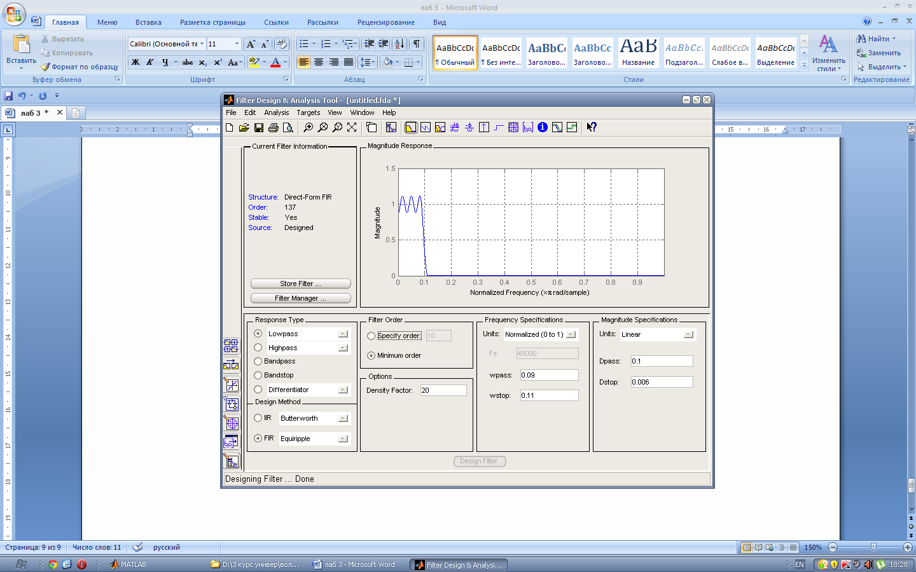The width and height of the screenshot is (916, 572).
Task: Open the Equiripple FIR method dropdown
Action: 343,439
